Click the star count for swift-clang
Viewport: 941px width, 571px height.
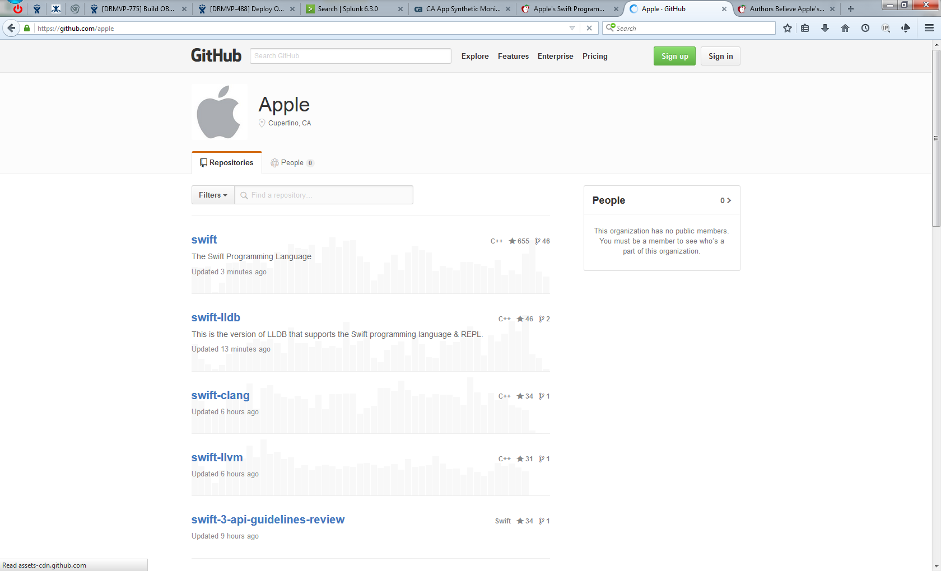[525, 396]
